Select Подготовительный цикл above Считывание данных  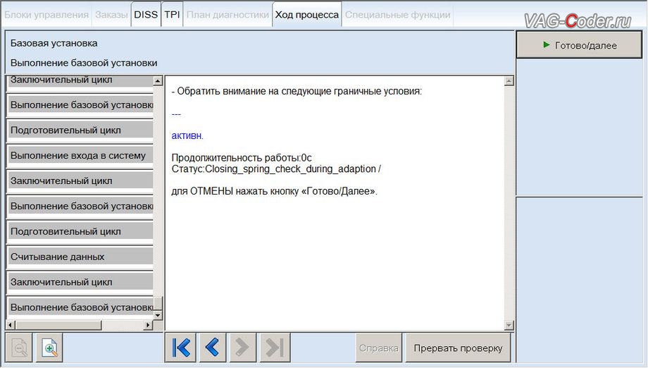pyautogui.click(x=80, y=231)
